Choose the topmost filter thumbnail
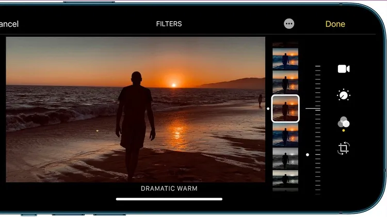Image resolution: width=387 pixels, height=217 pixels. click(x=285, y=59)
